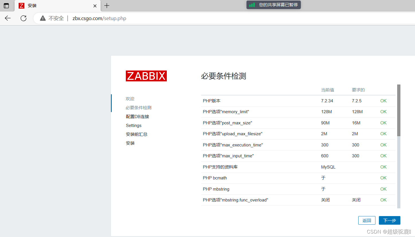Select the final 安装 step in sidebar
The width and height of the screenshot is (415, 237).
coord(130,143)
